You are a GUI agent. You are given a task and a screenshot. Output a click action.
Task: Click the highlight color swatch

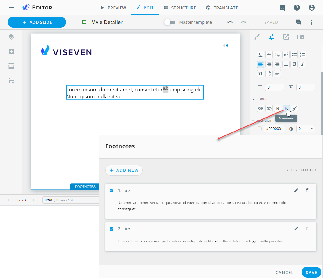[259, 129]
